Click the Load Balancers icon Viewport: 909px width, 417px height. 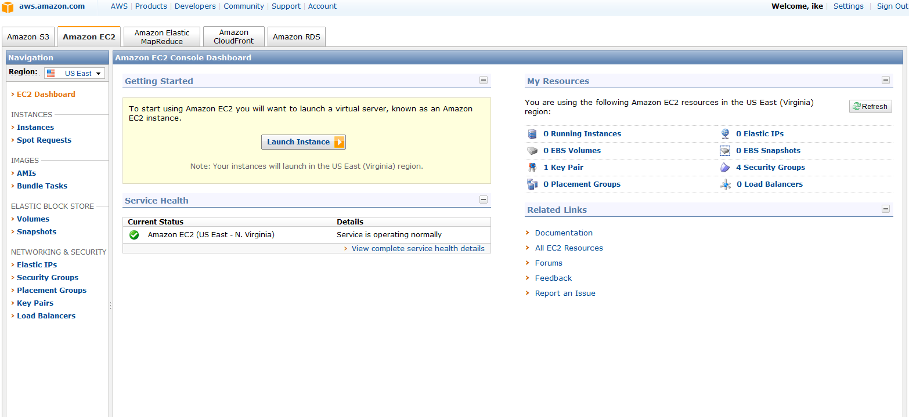coord(725,184)
